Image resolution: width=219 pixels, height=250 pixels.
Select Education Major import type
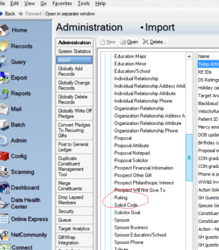click(x=130, y=56)
